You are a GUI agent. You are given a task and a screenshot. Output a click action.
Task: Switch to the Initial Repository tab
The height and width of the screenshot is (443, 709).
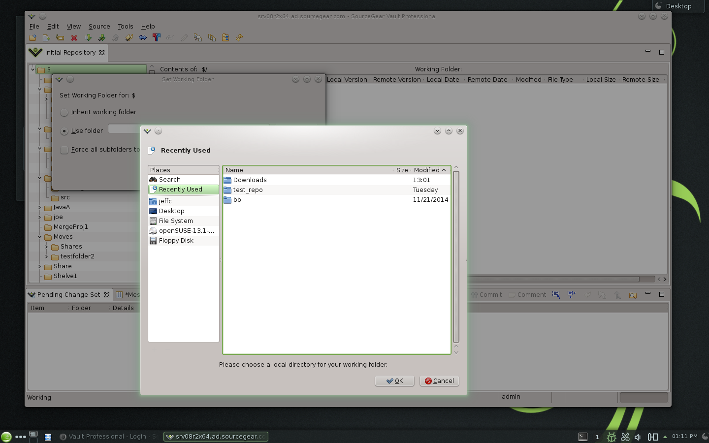coord(66,52)
